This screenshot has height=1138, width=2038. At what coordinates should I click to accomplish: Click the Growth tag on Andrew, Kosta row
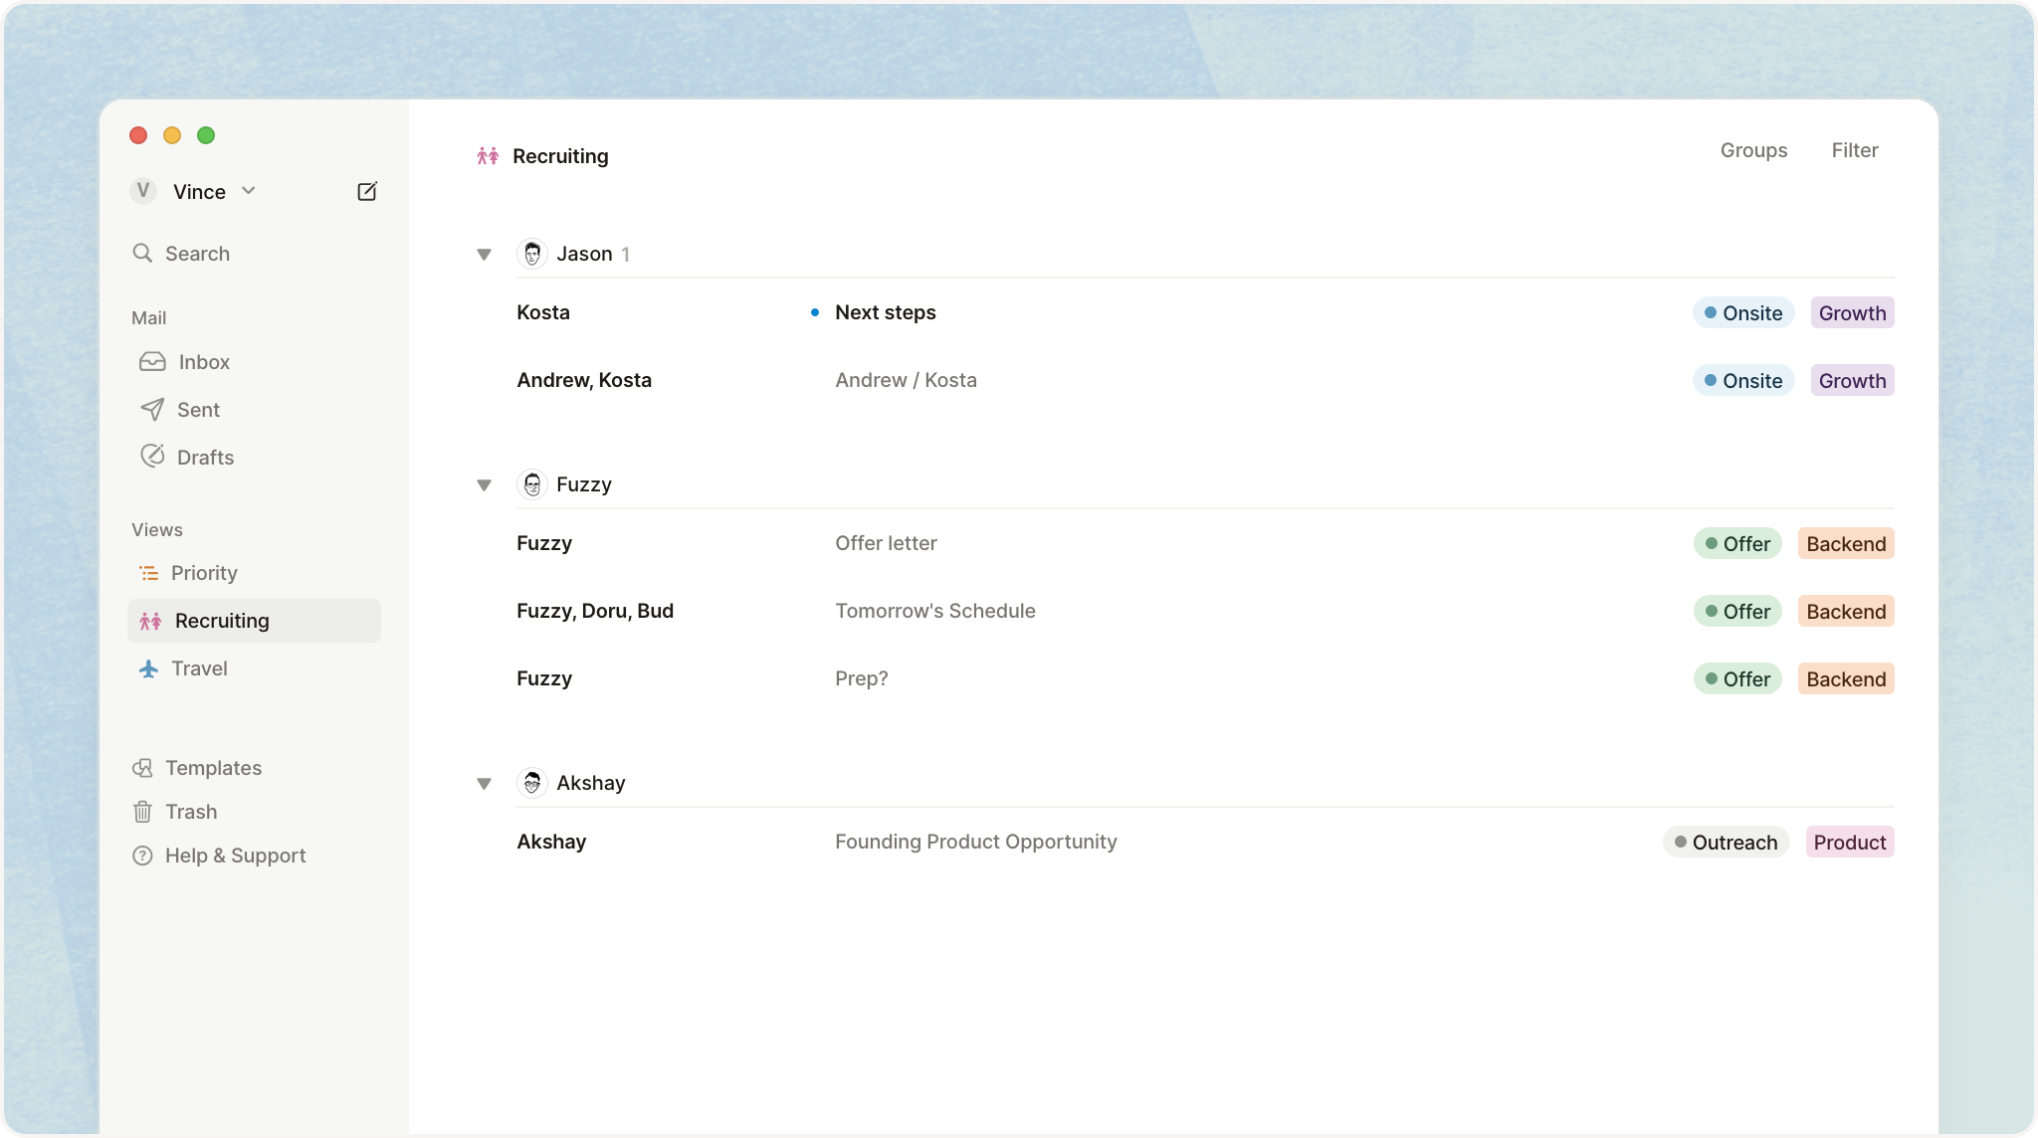(x=1852, y=381)
